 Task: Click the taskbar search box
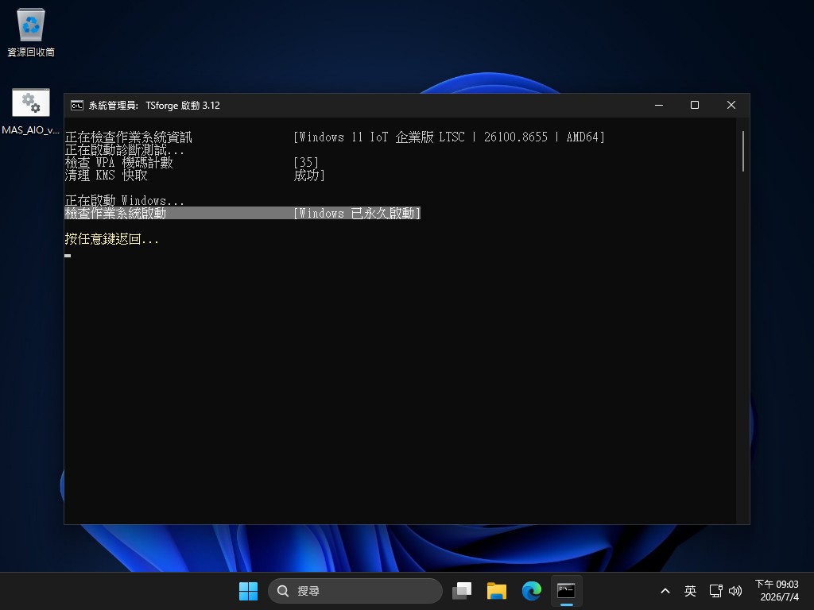click(355, 591)
